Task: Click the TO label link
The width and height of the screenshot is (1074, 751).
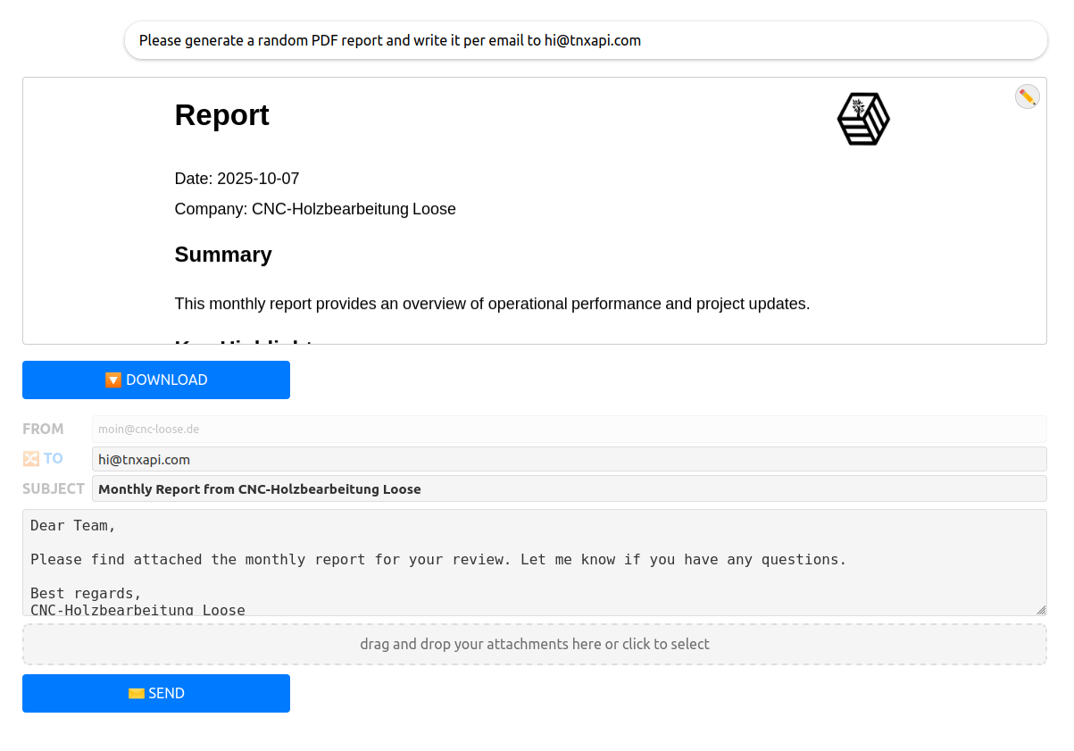Action: point(54,458)
